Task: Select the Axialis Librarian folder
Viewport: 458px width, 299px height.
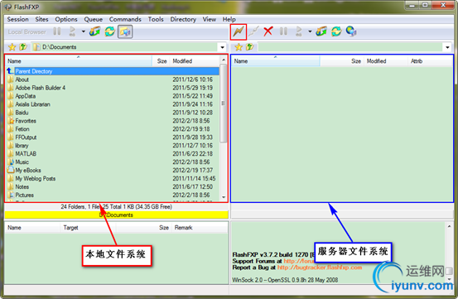Action: coord(113,104)
